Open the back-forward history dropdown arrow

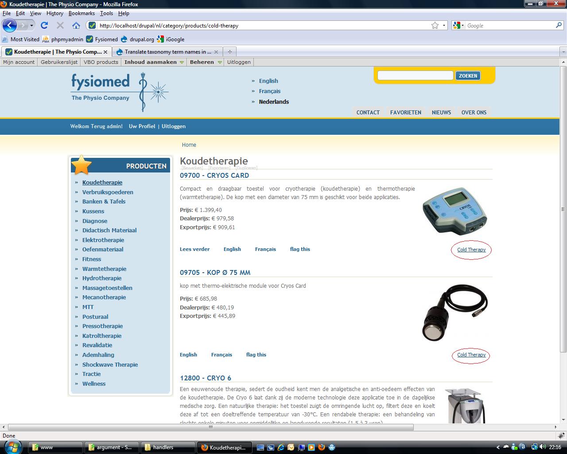(x=31, y=25)
